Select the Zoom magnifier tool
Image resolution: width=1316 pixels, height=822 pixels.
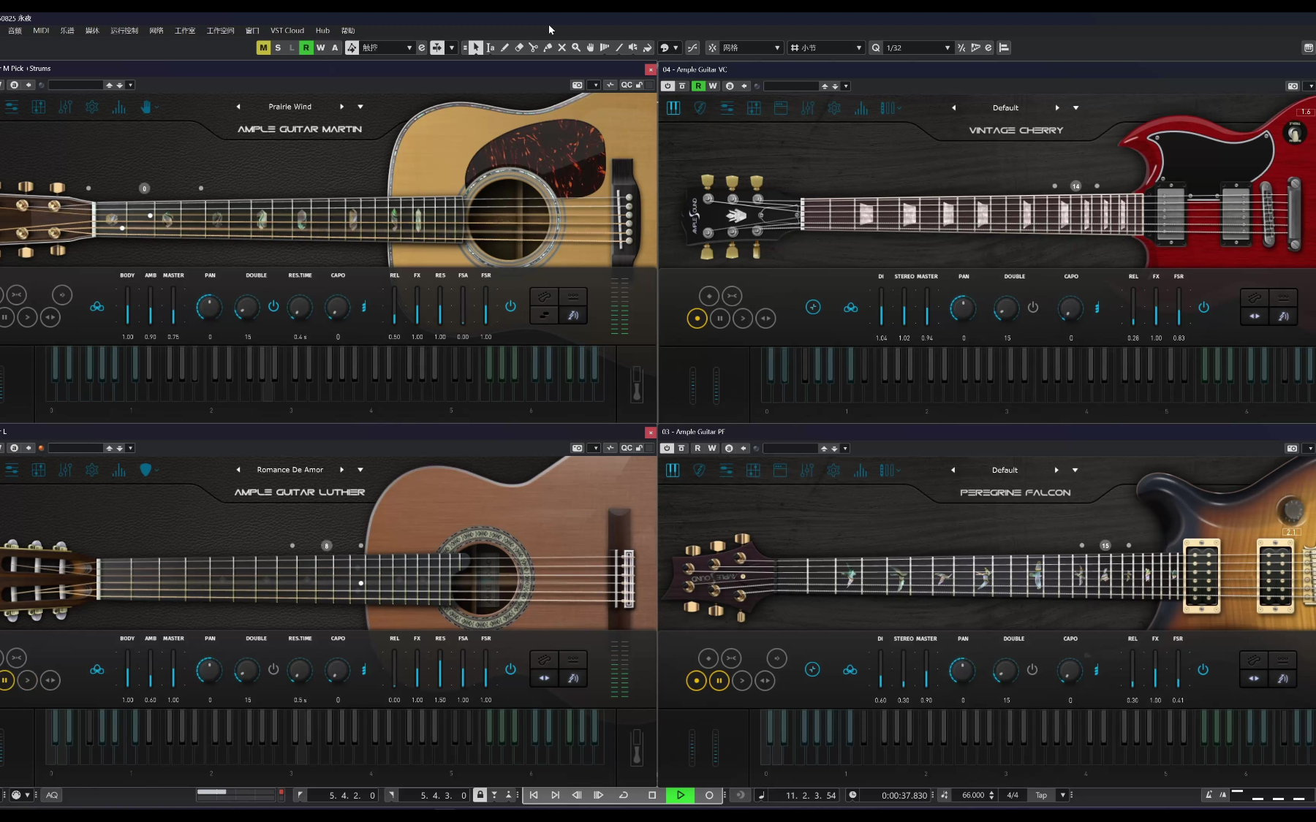point(576,47)
